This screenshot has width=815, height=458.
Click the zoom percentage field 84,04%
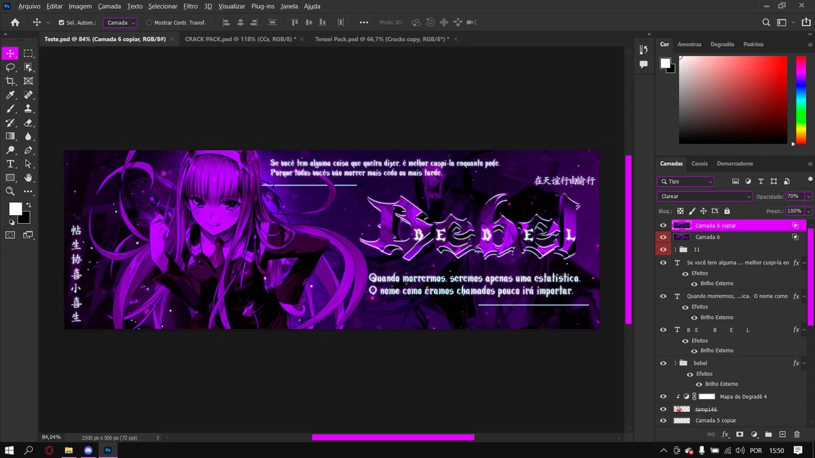[x=51, y=437]
